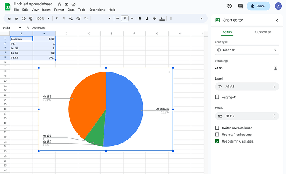Image resolution: width=286 pixels, height=174 pixels.
Task: Print the spreadsheet
Action: (24, 18)
